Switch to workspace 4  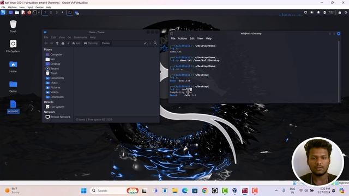(x=62, y=13)
